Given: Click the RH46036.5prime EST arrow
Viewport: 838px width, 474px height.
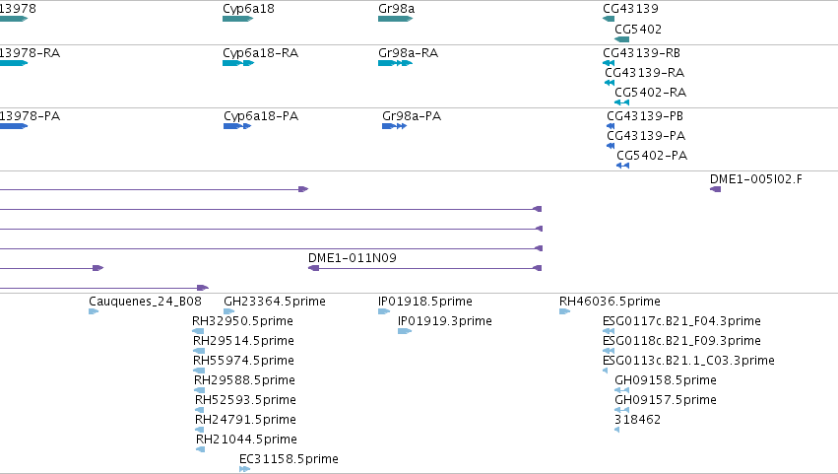Looking at the screenshot, I should (565, 311).
